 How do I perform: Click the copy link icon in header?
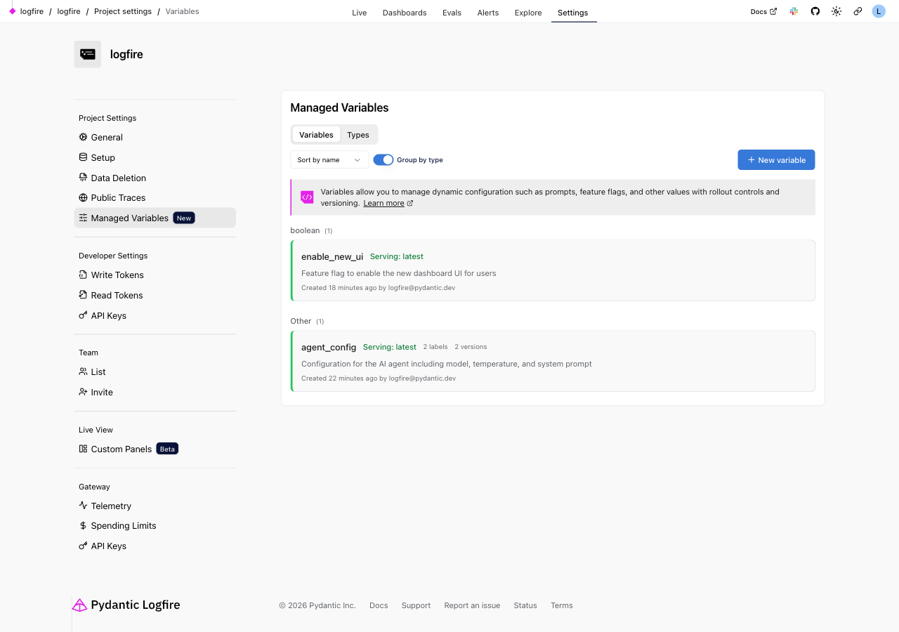click(858, 11)
